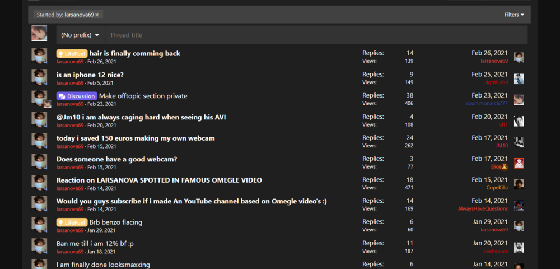Click CopeKilla's avatar icon

519,184
